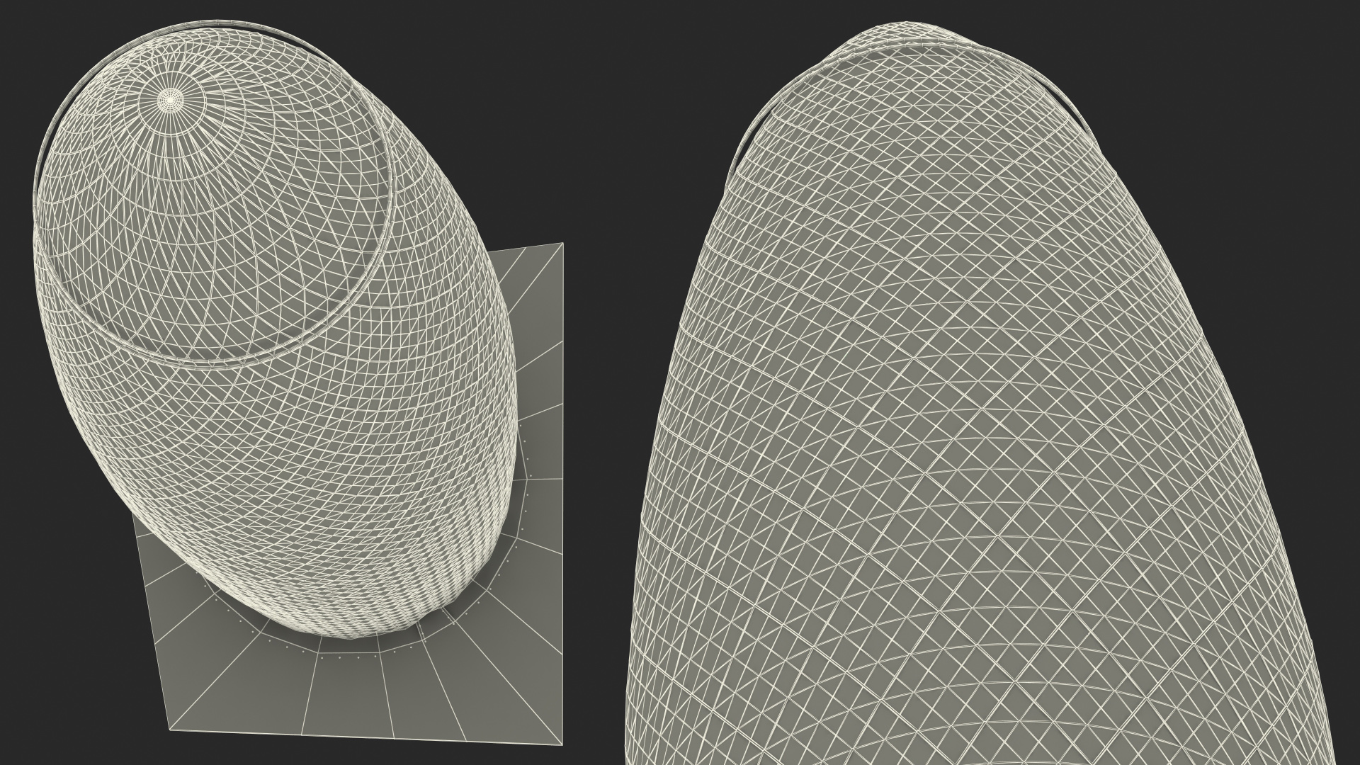
Task: Click the radial pole center atop left dome
Action: click(169, 98)
